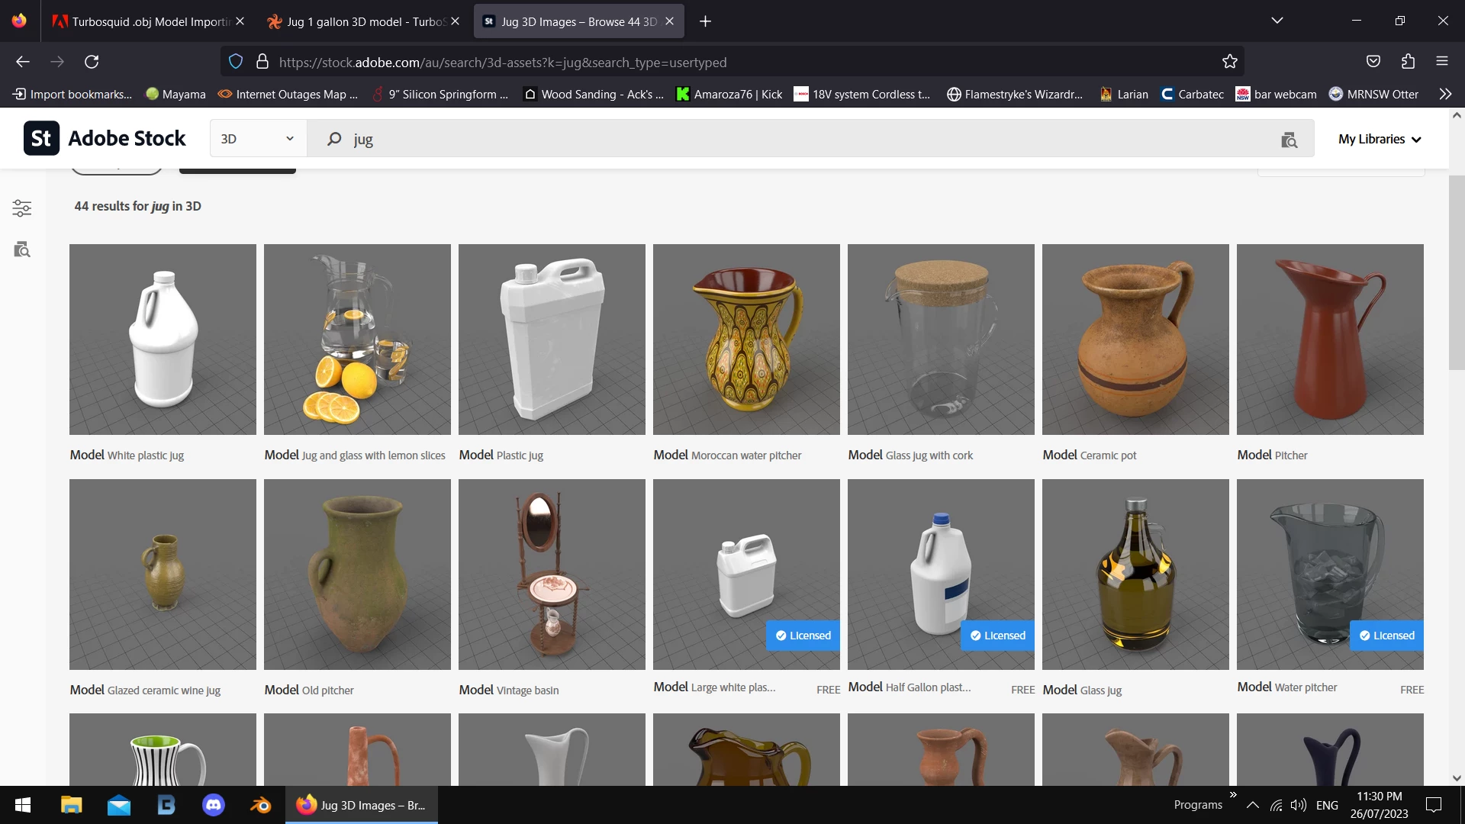Open the White plastic jug thumbnail
This screenshot has width=1465, height=824.
coord(163,340)
